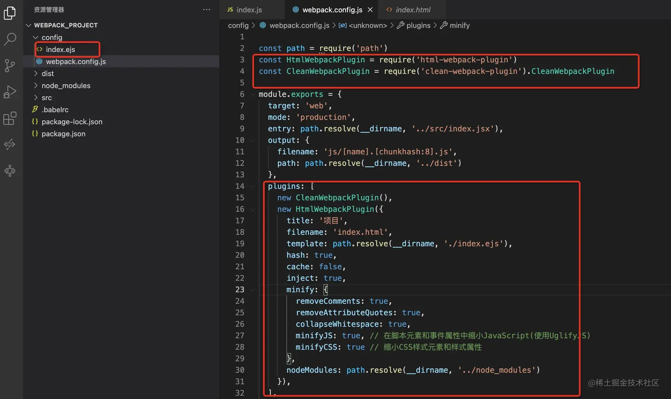Image resolution: width=671 pixels, height=399 pixels.
Task: Click the JS icon on the index.js tab
Action: click(x=230, y=9)
